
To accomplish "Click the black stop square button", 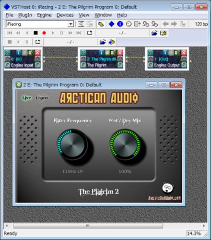I will pyautogui.click(x=35, y=33).
